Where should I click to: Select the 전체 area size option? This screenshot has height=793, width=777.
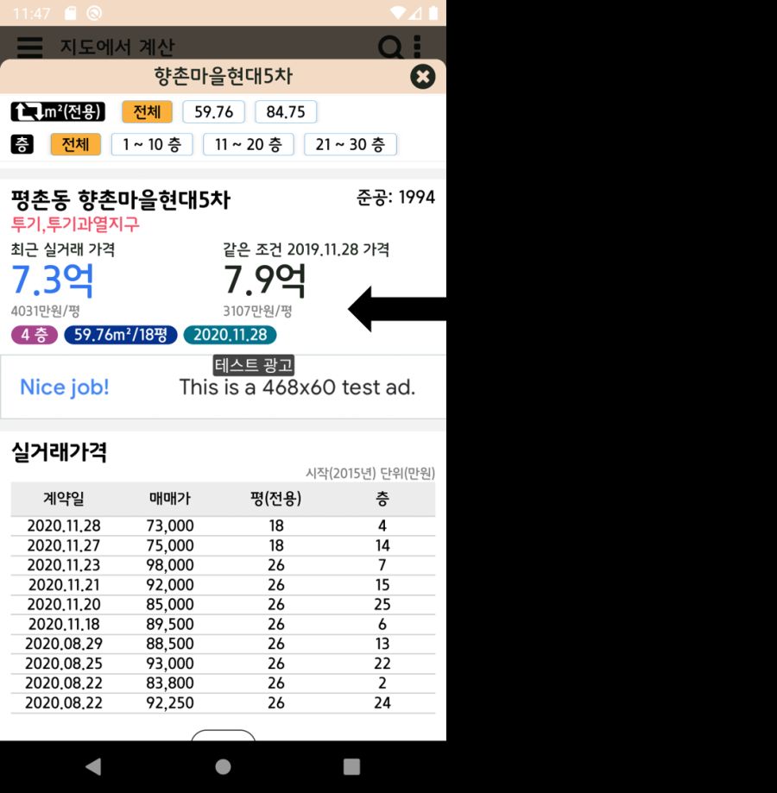point(145,110)
